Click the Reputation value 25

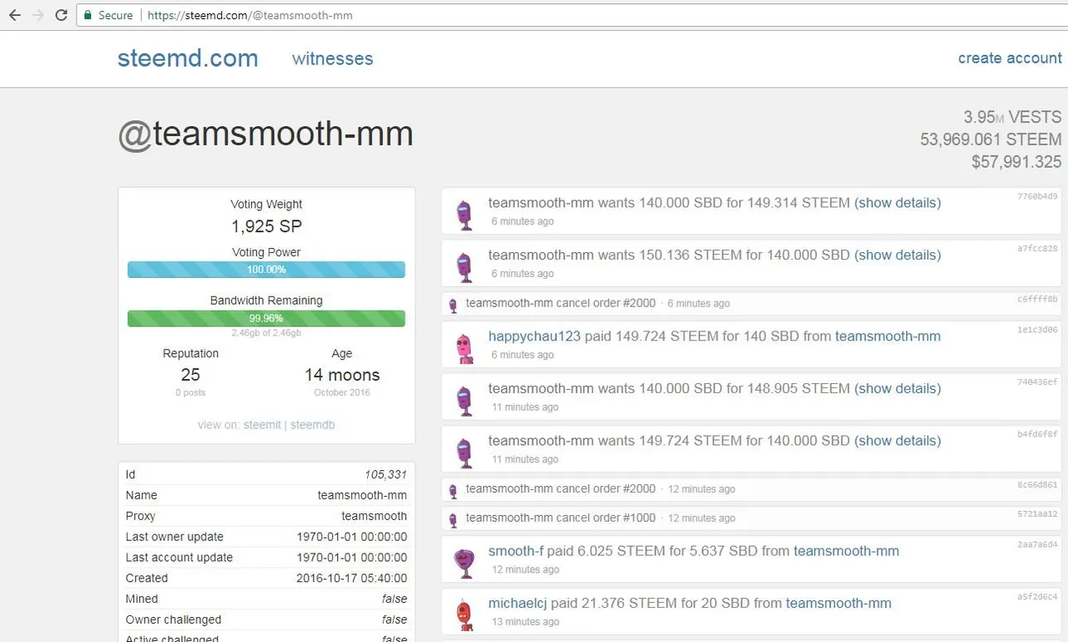190,375
